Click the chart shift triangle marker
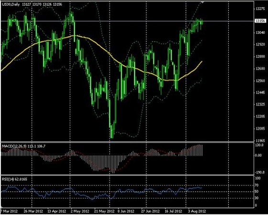 point(203,2)
